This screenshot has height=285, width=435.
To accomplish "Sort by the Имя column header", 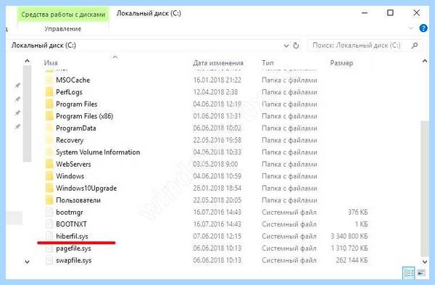I will (x=51, y=63).
